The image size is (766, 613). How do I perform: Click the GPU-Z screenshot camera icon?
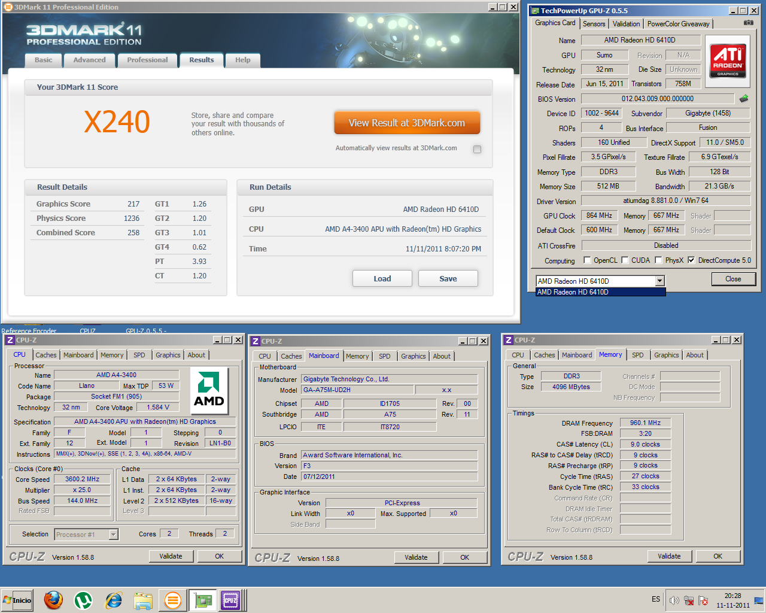pyautogui.click(x=749, y=23)
